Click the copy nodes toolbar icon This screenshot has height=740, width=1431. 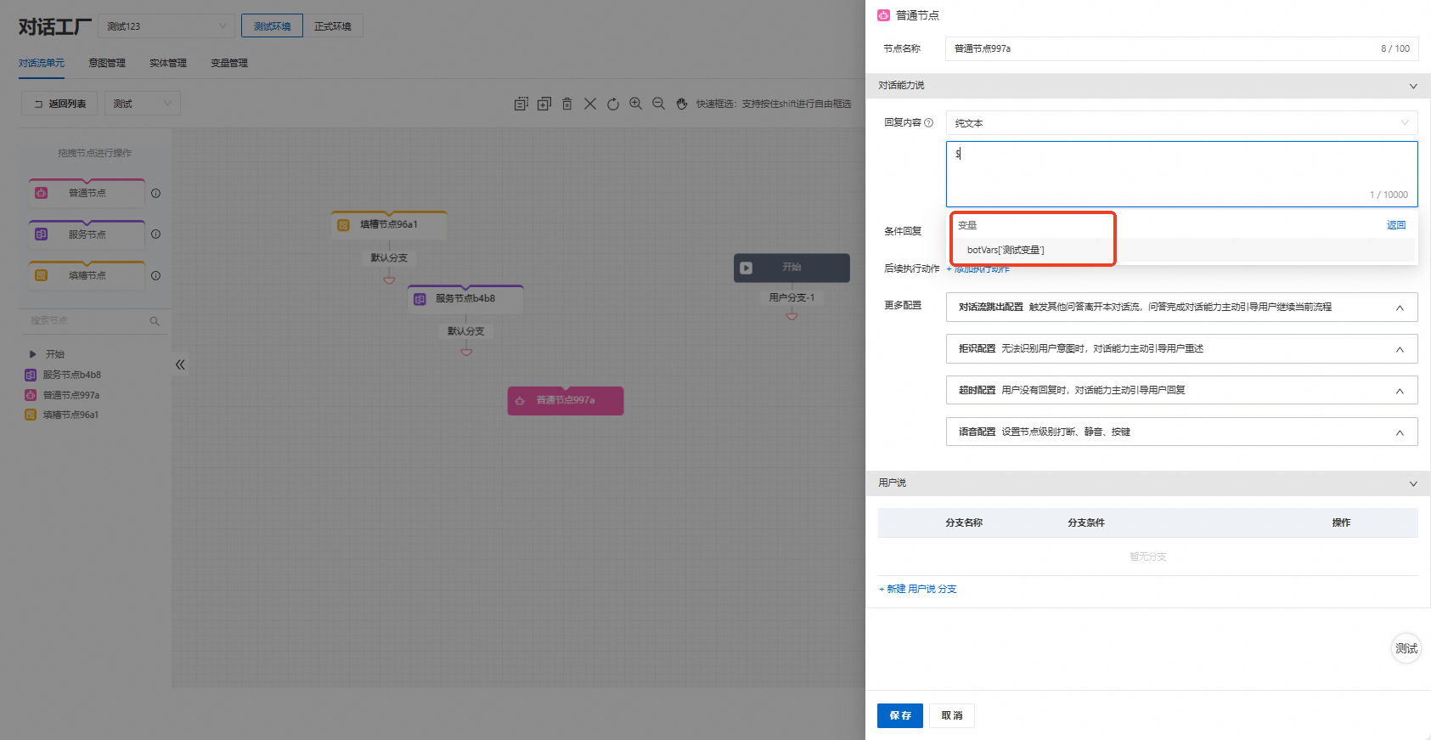pyautogui.click(x=521, y=104)
